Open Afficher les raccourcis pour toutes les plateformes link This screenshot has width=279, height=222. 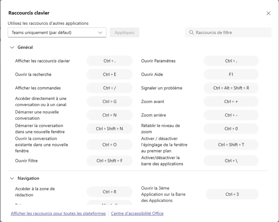point(58,213)
